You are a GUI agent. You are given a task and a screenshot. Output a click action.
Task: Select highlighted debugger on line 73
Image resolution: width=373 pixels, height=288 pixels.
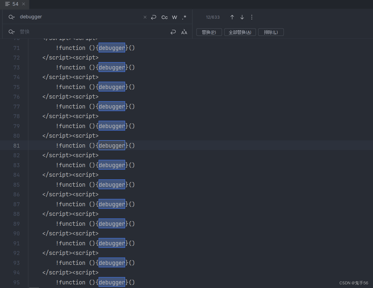tap(112, 67)
